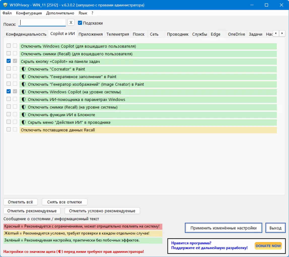Check box for Отключить ИИ-помощника в параметрах Windows
Screen dimensions: 289x257
pyautogui.click(x=9, y=99)
